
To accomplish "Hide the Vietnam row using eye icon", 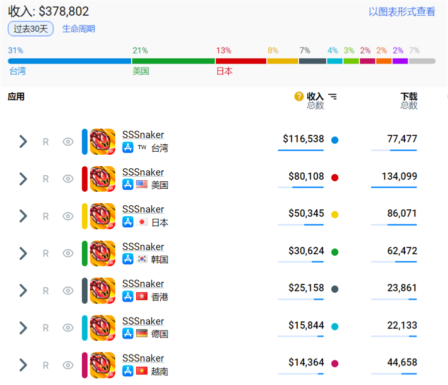I will click(x=68, y=365).
